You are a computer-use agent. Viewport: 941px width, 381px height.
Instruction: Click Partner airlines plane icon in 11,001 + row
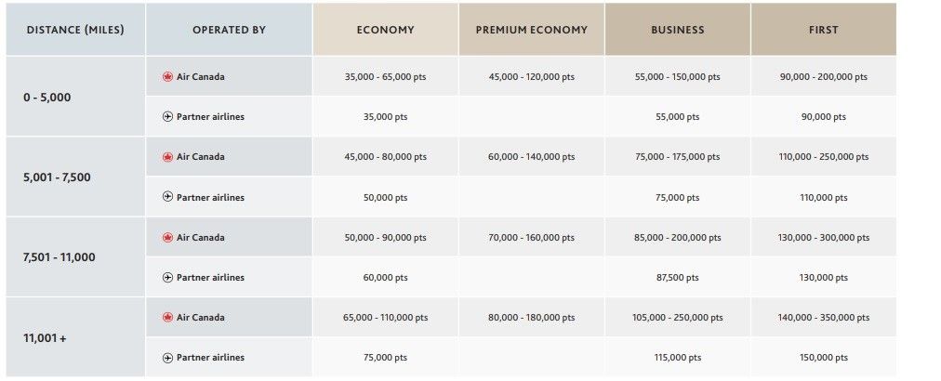pos(167,357)
